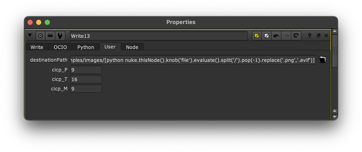Screen dimensions: 362x152
Task: Click the monitor icon in the properties header
Action: point(50,35)
